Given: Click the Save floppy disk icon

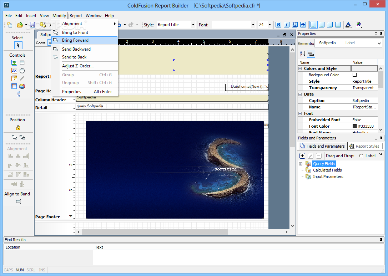Looking at the screenshot, I should point(32,25).
